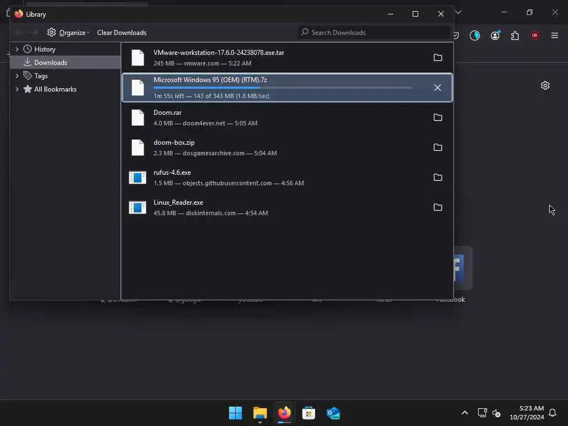
Task: Select the VMware-workstation-17.6.0 file name
Action: [x=219, y=53]
